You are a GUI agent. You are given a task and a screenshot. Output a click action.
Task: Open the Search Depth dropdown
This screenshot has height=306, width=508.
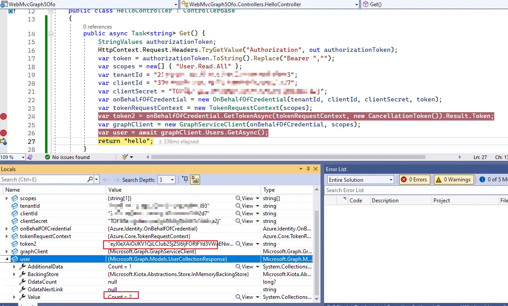(172, 180)
